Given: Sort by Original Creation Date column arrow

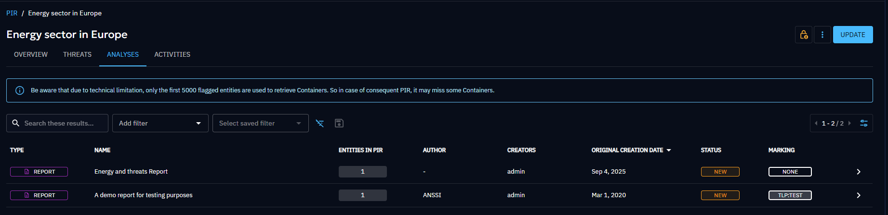Looking at the screenshot, I should click(669, 150).
